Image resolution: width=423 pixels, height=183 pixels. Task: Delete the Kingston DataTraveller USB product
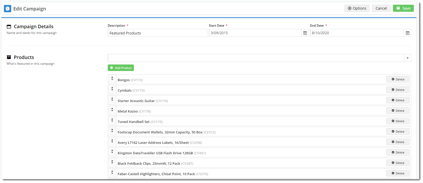coord(398,152)
